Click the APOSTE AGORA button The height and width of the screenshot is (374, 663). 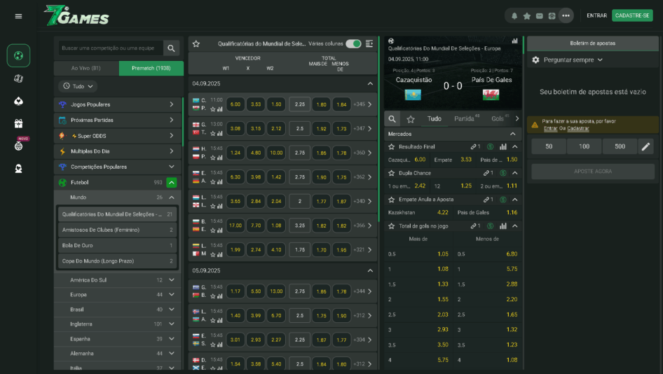[x=593, y=172]
